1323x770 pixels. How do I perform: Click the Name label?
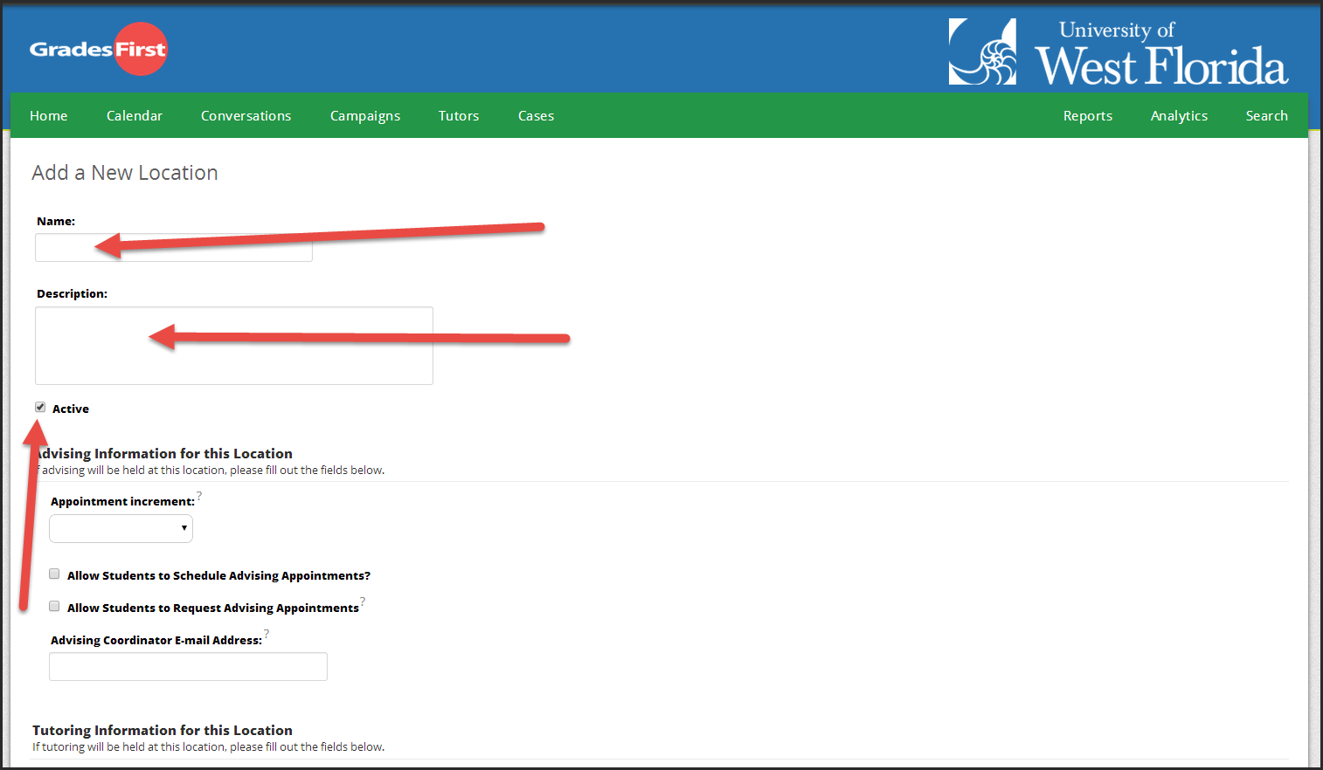[x=56, y=222]
